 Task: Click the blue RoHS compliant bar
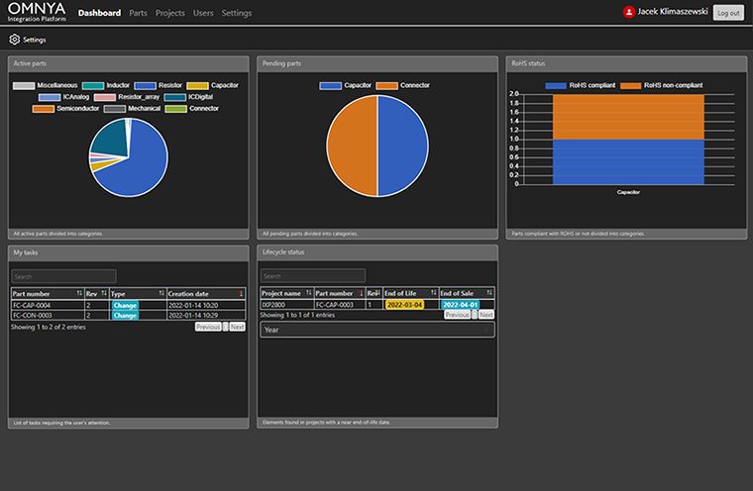pos(628,161)
